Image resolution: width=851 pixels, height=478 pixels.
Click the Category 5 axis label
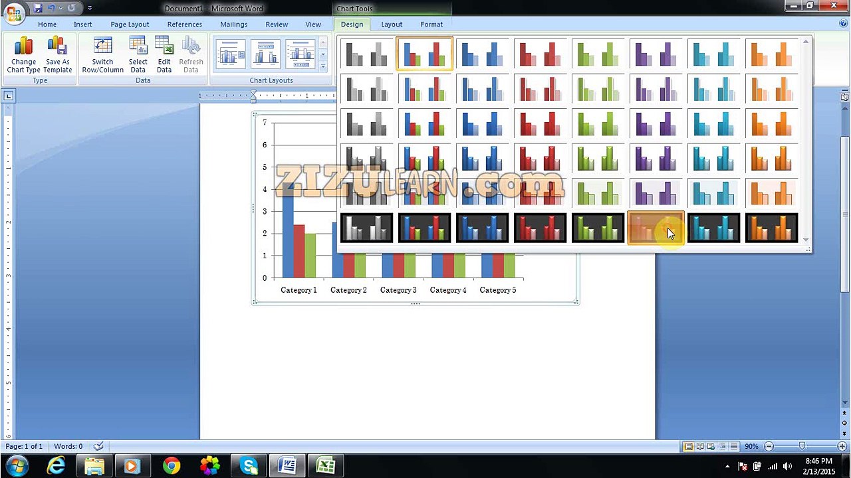497,290
